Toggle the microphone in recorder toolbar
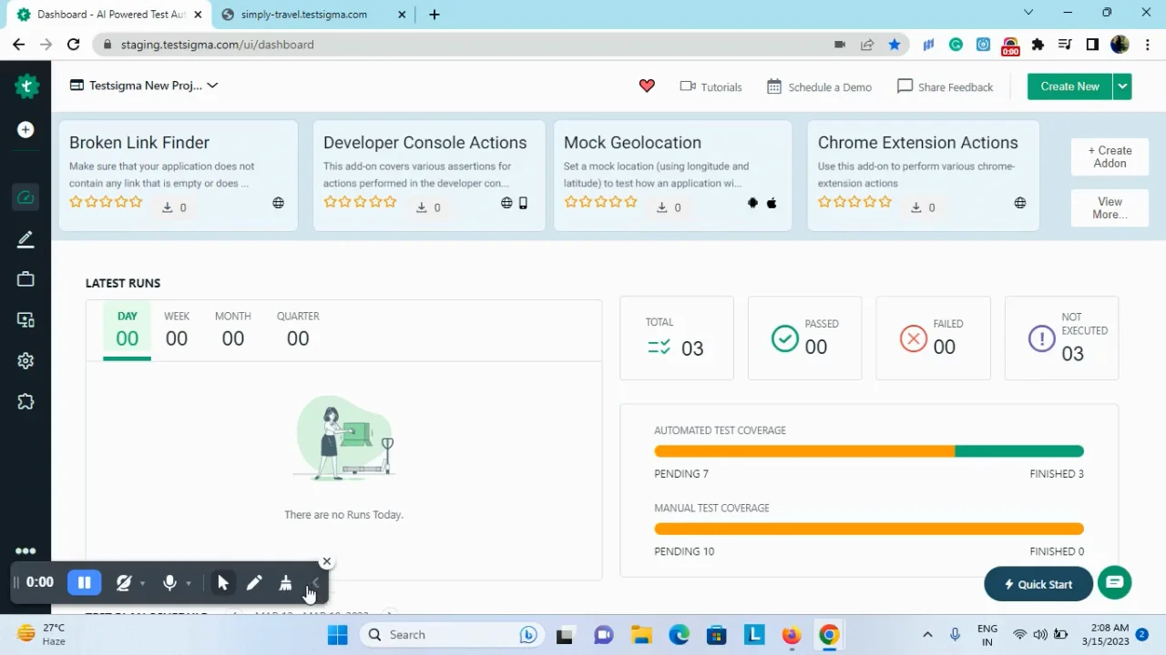Viewport: 1166px width, 655px height. coord(169,583)
